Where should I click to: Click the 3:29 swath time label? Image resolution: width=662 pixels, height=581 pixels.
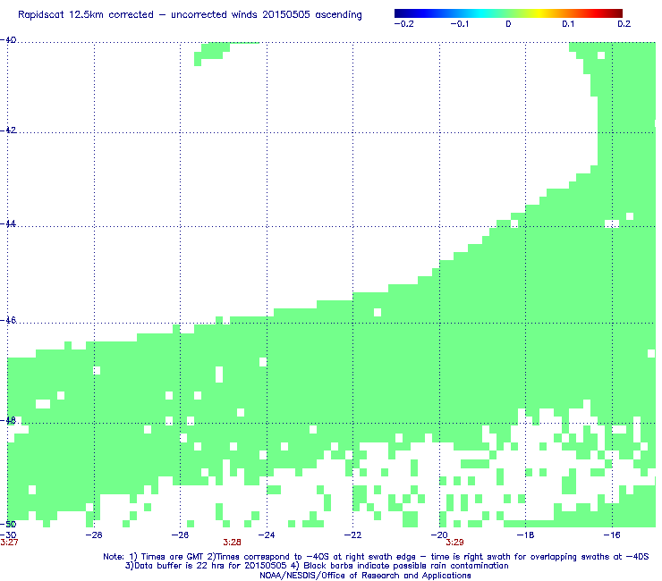pos(454,543)
